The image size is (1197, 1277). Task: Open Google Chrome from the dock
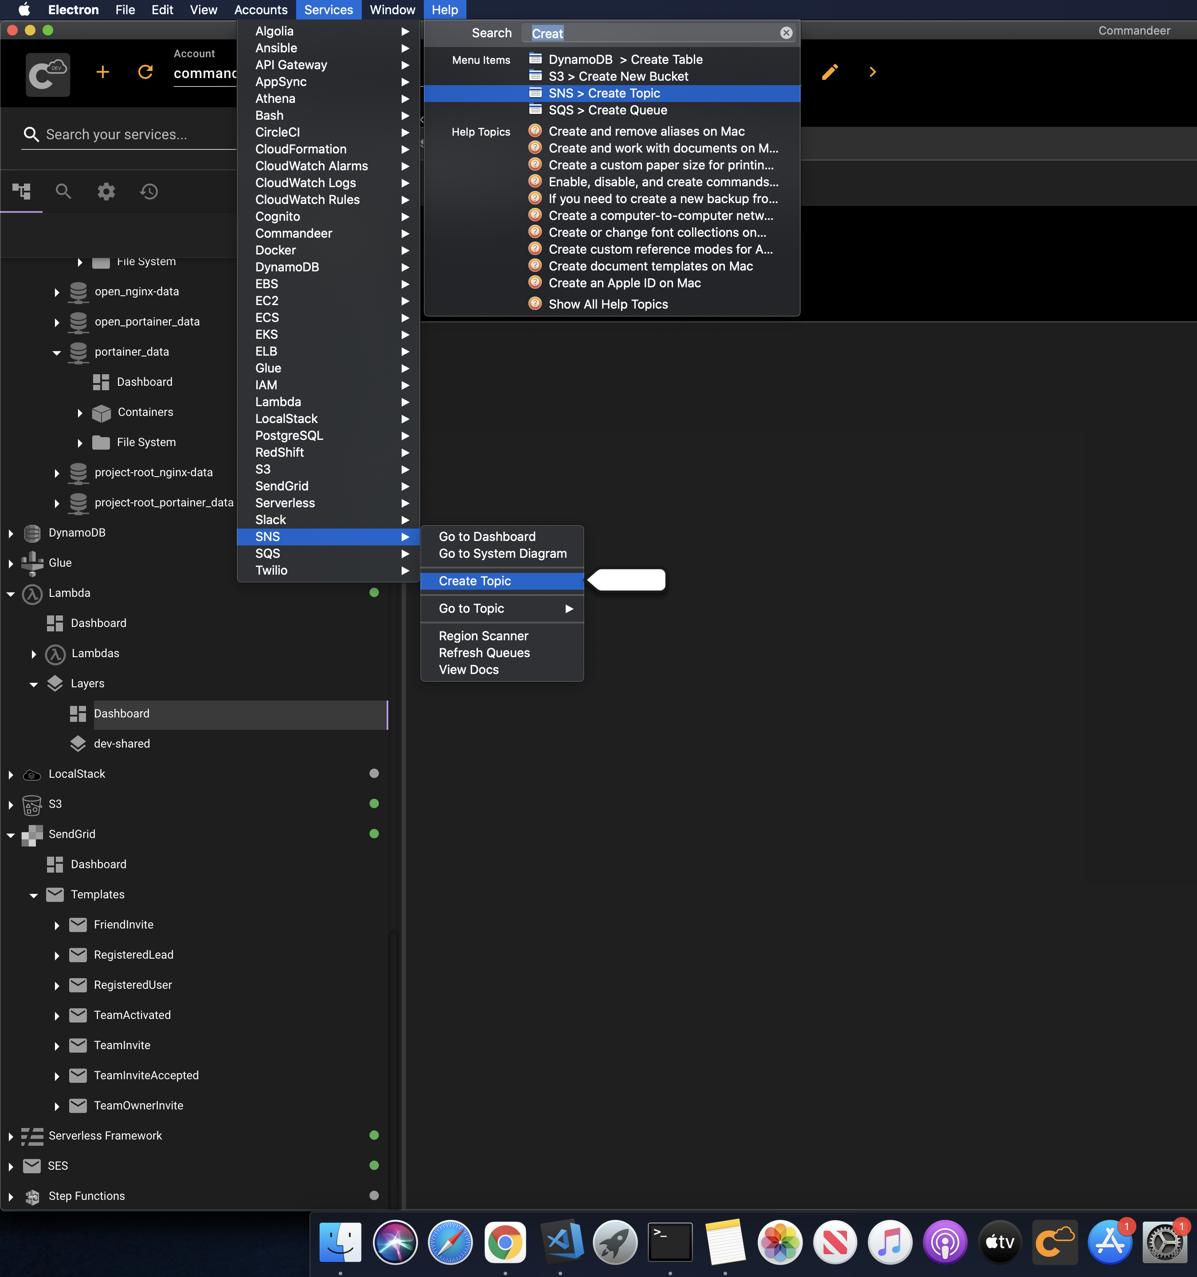(x=505, y=1242)
